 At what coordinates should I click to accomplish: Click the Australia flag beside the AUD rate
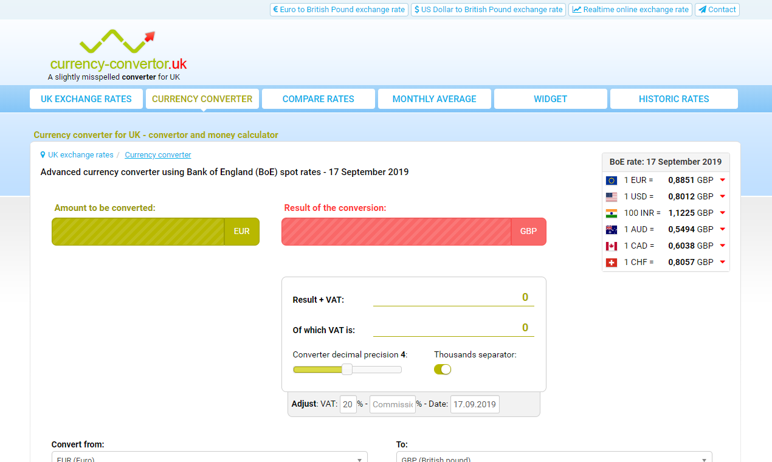[611, 229]
